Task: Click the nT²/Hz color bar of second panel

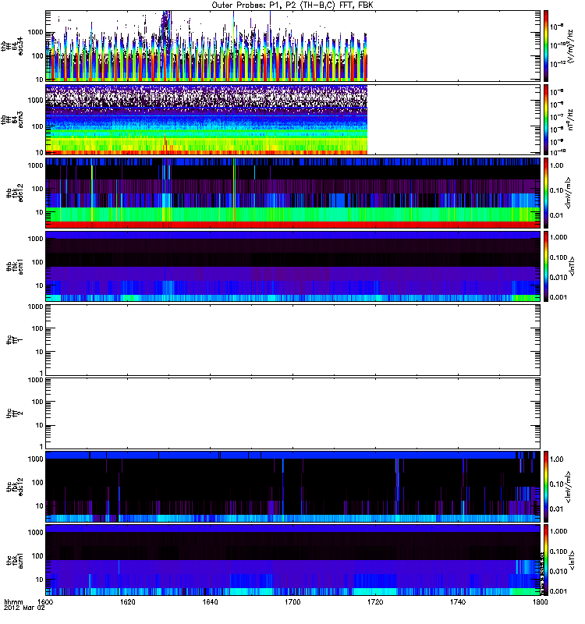Action: [547, 119]
